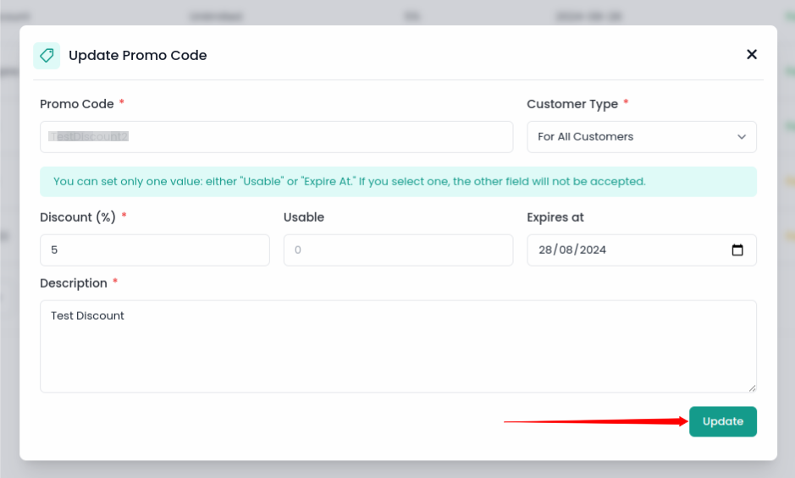Screen dimensions: 795x478
Task: Focus the Discount (%) input field
Action: (154, 250)
